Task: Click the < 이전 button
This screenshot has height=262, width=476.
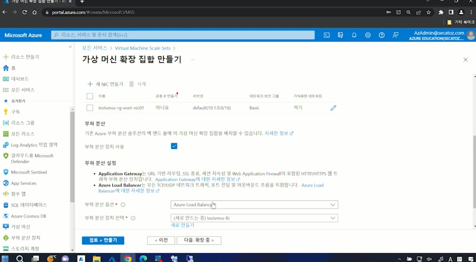Action: [x=161, y=240]
